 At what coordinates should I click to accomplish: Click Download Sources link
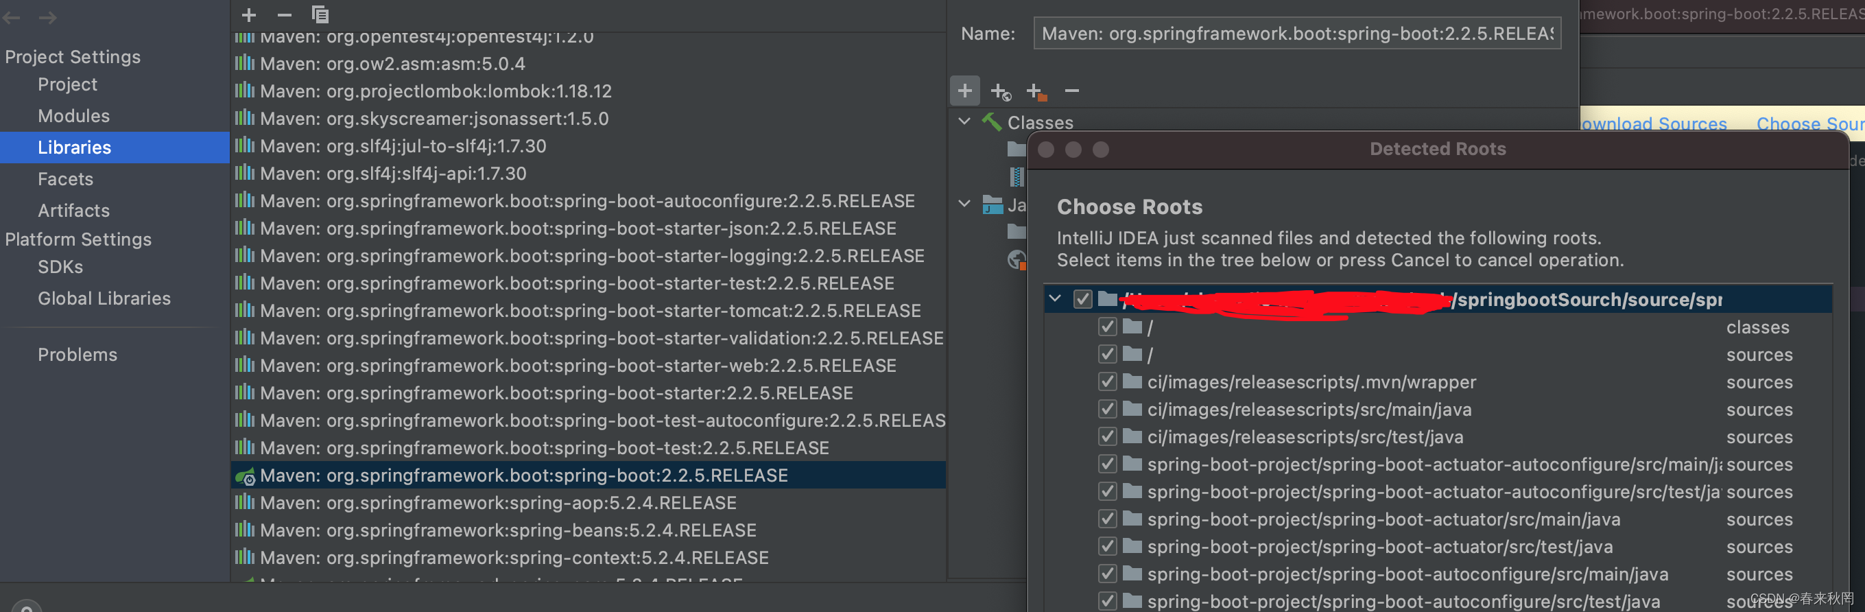point(1654,124)
